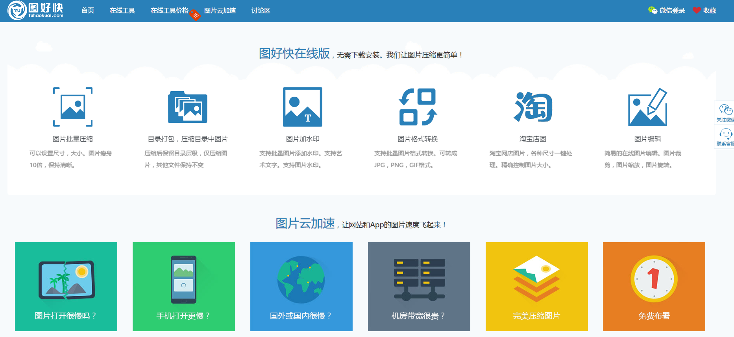The width and height of the screenshot is (734, 337).
Task: Open the 首页 menu item
Action: 88,11
